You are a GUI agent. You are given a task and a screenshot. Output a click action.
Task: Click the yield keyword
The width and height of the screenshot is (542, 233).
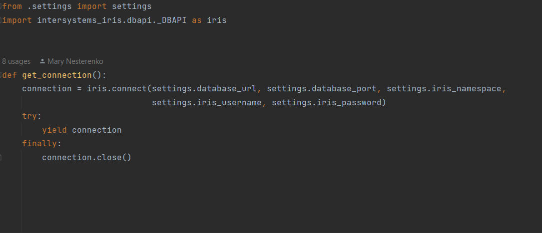(x=54, y=130)
